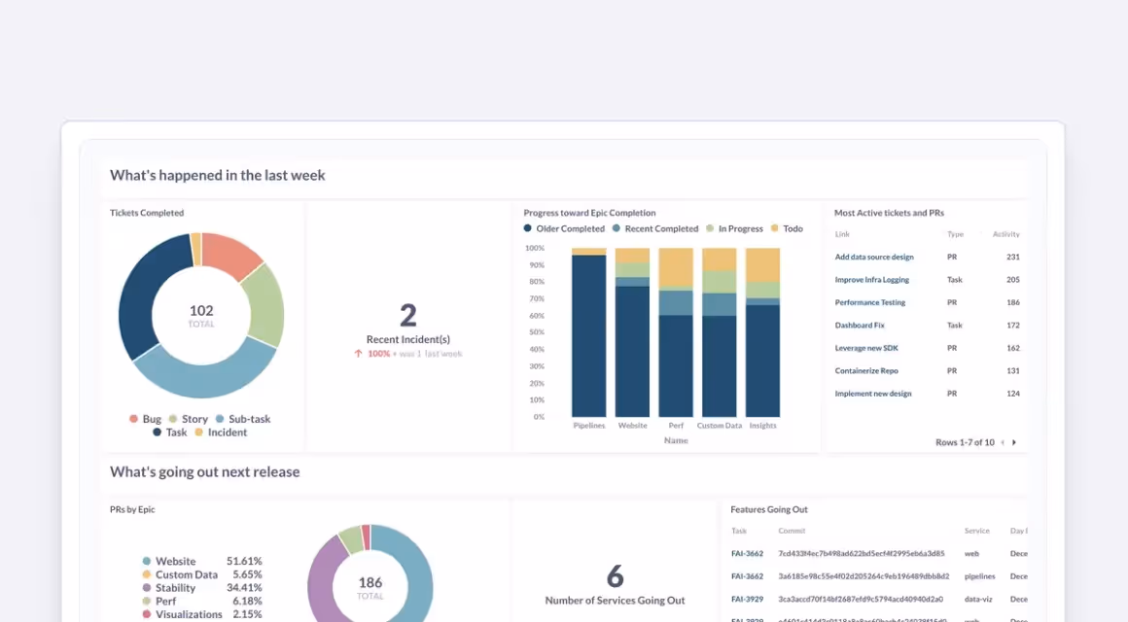The height and width of the screenshot is (622, 1128).
Task: Open the FAI-3929 task link
Action: point(747,599)
